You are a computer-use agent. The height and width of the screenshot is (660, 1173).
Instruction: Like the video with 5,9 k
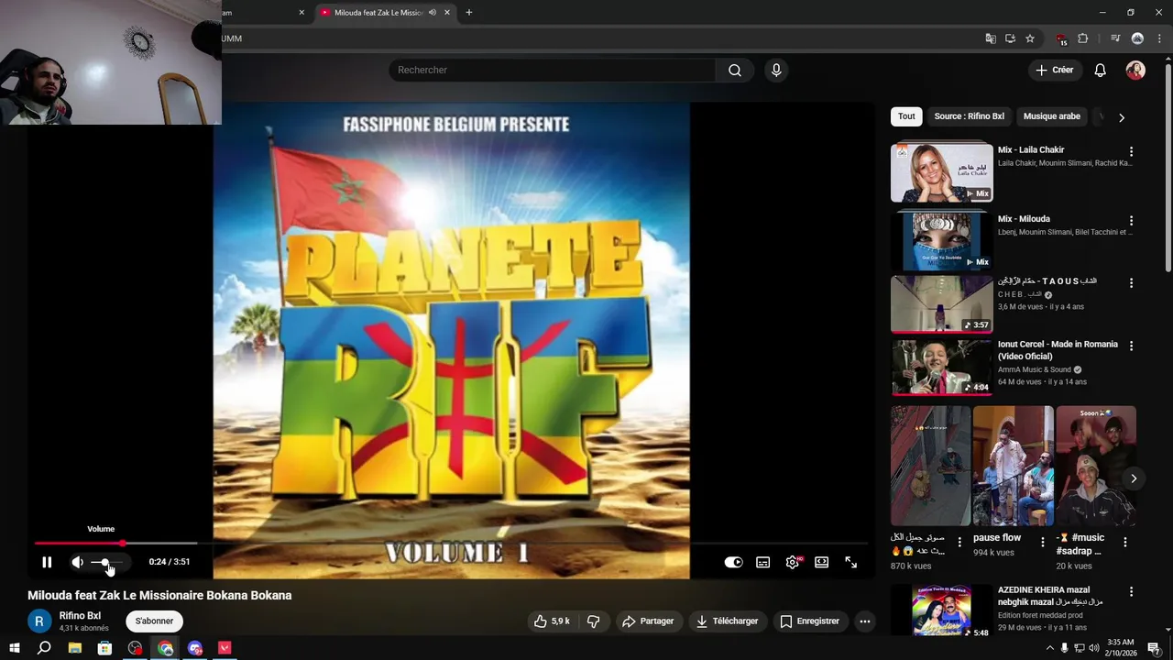pyautogui.click(x=552, y=621)
